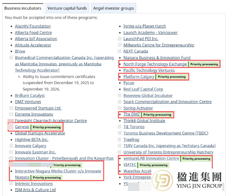Visit Launch Academy - Vancouver link
226x196 pixels.
coord(150,32)
